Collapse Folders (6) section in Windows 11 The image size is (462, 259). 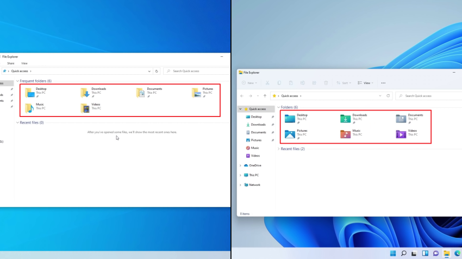click(278, 107)
